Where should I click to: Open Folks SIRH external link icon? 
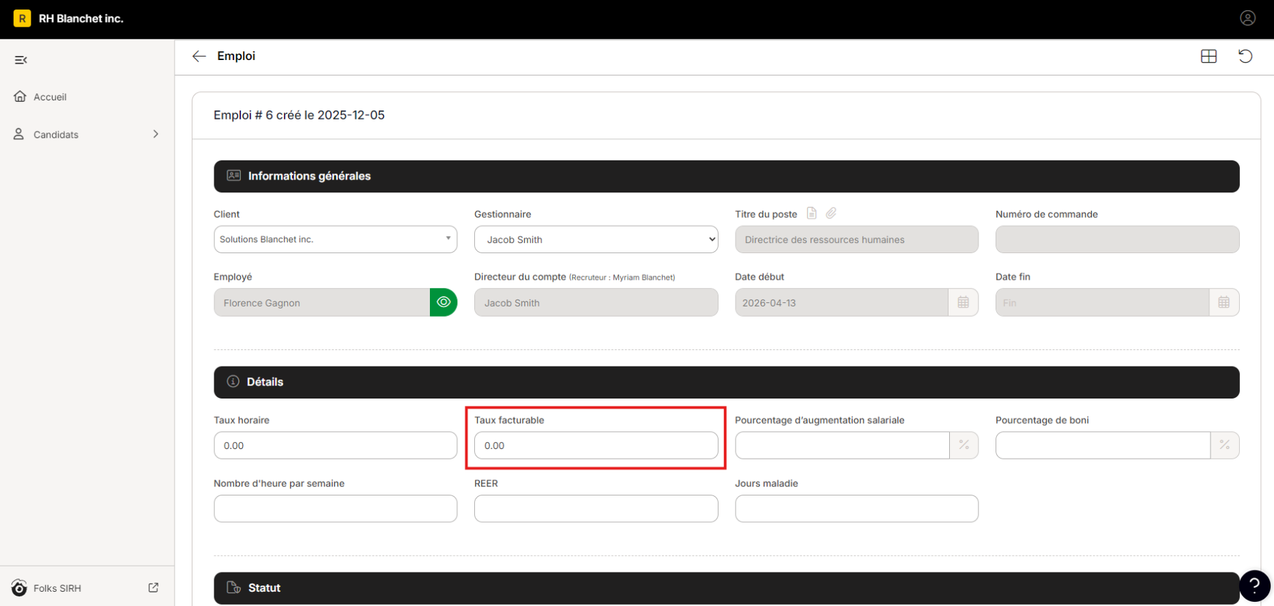pyautogui.click(x=154, y=588)
